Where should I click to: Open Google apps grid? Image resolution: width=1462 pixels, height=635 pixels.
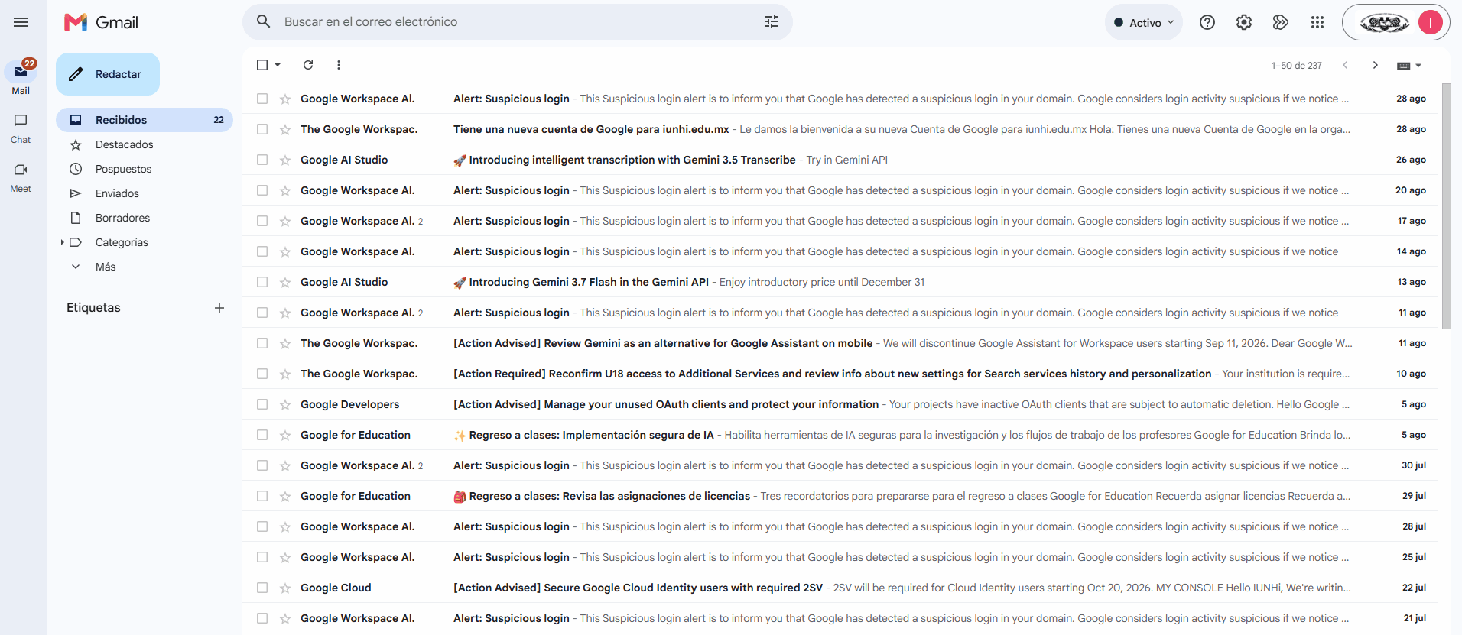[x=1317, y=22]
